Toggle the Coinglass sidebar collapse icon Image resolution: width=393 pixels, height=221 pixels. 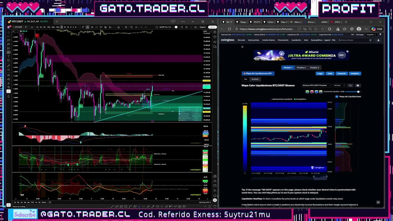pos(242,47)
